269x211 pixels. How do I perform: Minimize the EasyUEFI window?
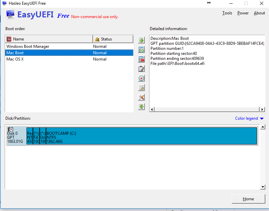[231, 3]
